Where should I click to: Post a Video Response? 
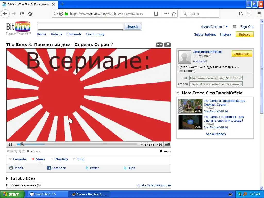pos(154,185)
